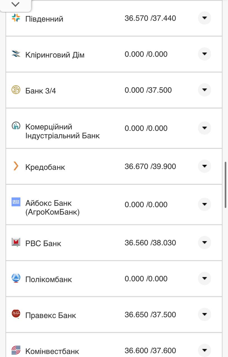The image size is (228, 357).
Task: Select the IBOX Bank blue logo
Action: 16,202
